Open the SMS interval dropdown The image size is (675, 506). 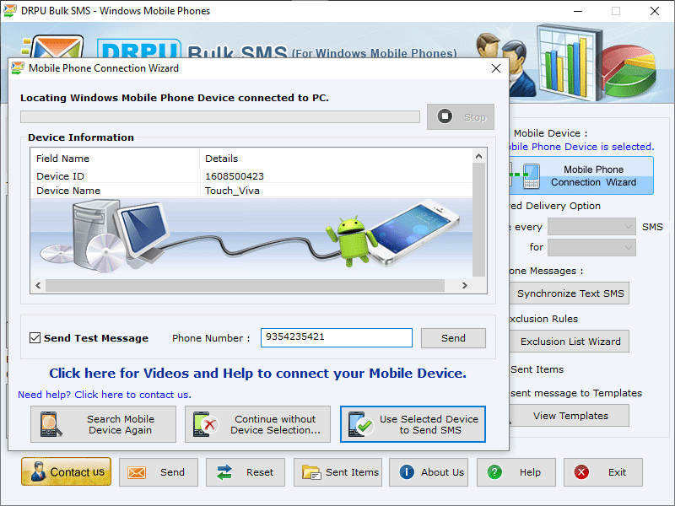(x=590, y=226)
